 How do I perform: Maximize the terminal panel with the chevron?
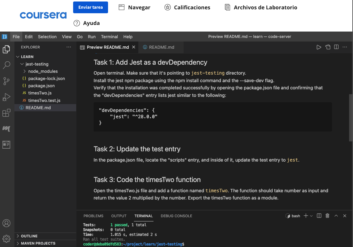click(336, 216)
